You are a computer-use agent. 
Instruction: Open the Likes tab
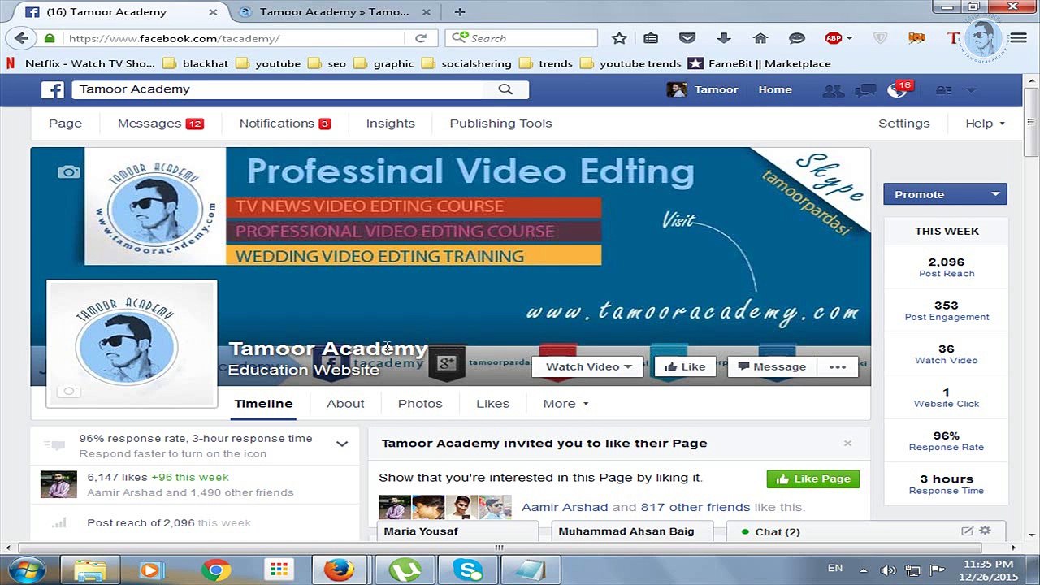pos(492,403)
